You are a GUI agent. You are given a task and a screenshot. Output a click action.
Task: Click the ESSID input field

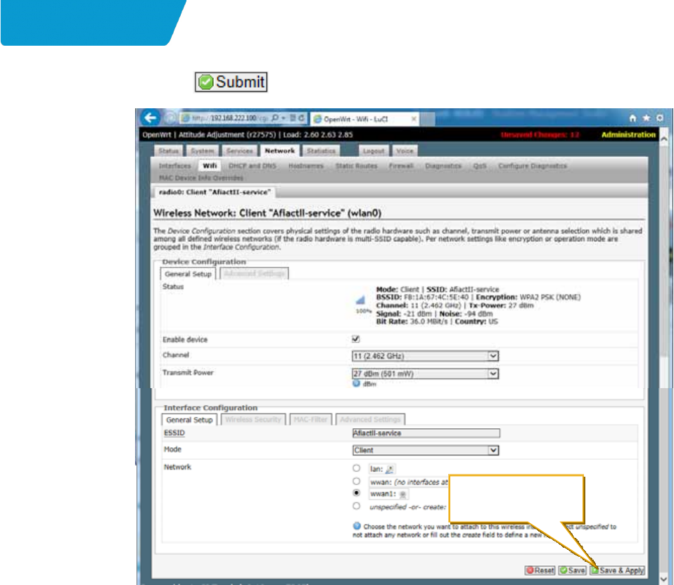click(x=426, y=433)
